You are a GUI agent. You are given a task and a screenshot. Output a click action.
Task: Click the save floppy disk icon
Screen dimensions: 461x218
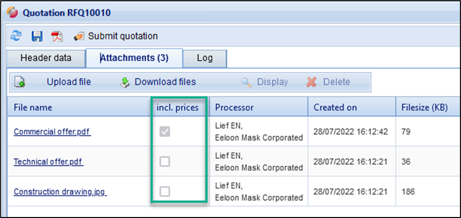[x=37, y=36]
